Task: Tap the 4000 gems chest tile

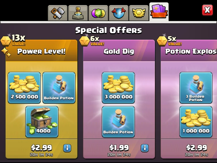Action: [x=42, y=122]
